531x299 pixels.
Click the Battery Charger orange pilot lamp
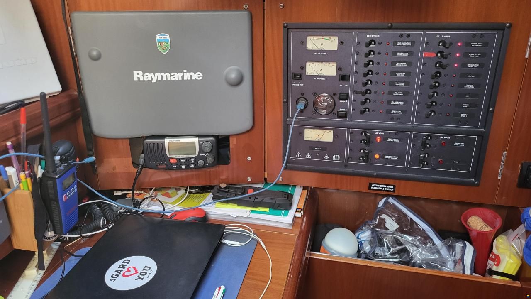(377, 157)
